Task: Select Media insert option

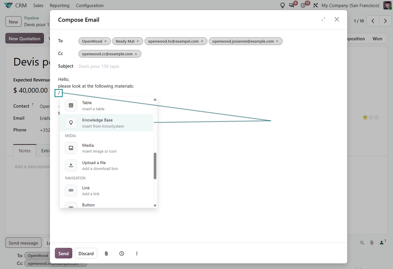Action: (106, 148)
